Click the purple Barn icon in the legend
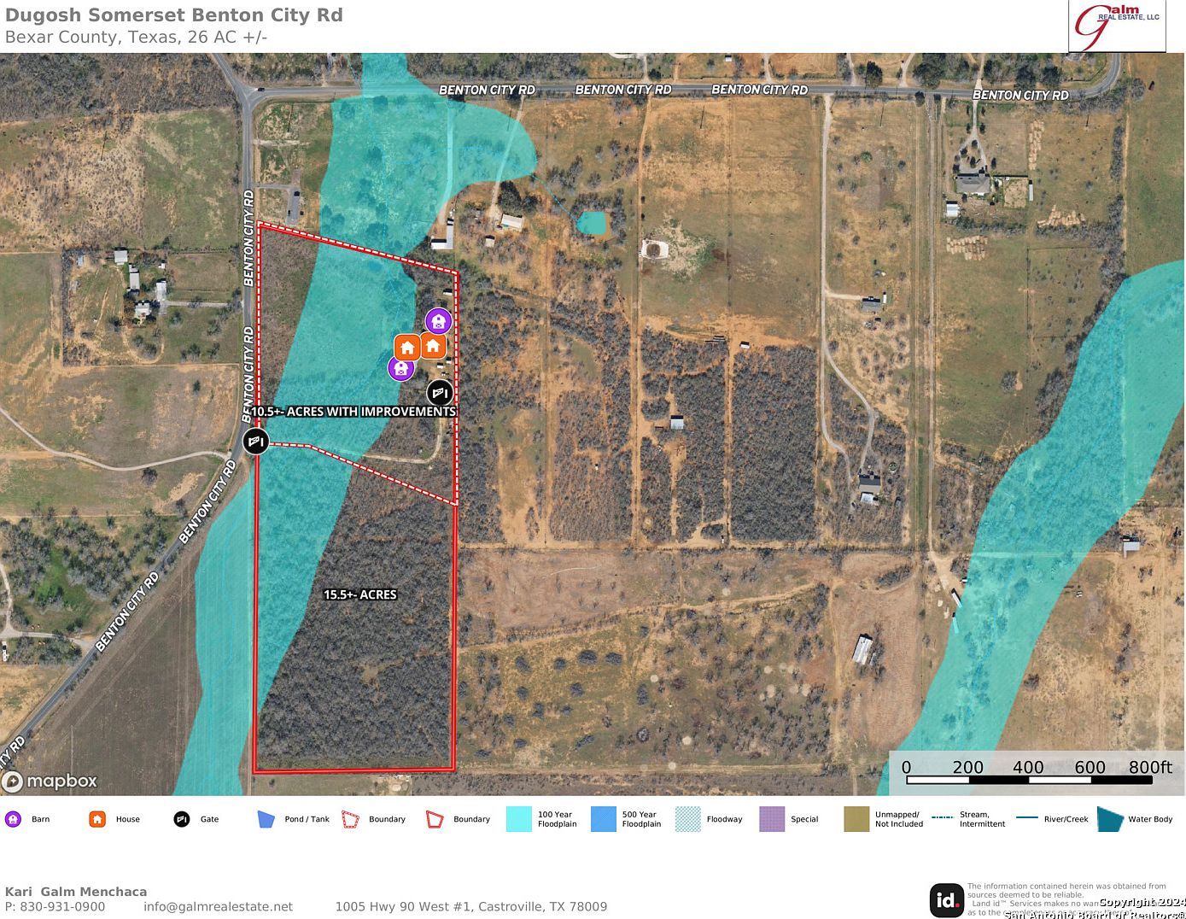The width and height of the screenshot is (1186, 919). click(14, 818)
